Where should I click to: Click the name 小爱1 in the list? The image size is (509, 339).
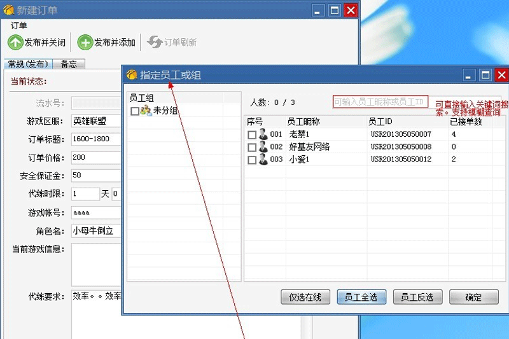[x=299, y=159]
